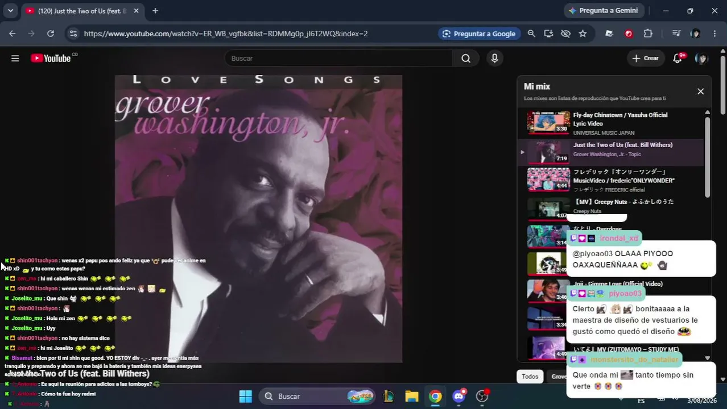The height and width of the screenshot is (409, 727).
Task: Open the taskbar date 3/08/2026
Action: 702,400
